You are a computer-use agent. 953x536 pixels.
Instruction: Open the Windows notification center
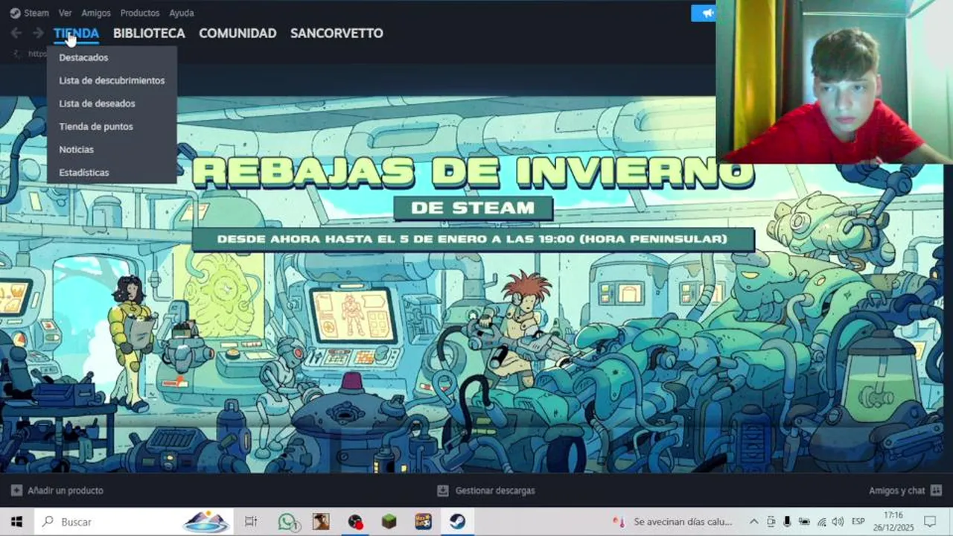click(x=930, y=522)
